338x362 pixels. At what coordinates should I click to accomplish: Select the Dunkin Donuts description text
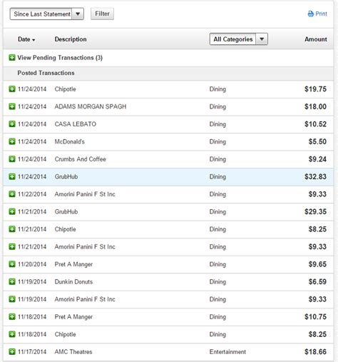73,282
